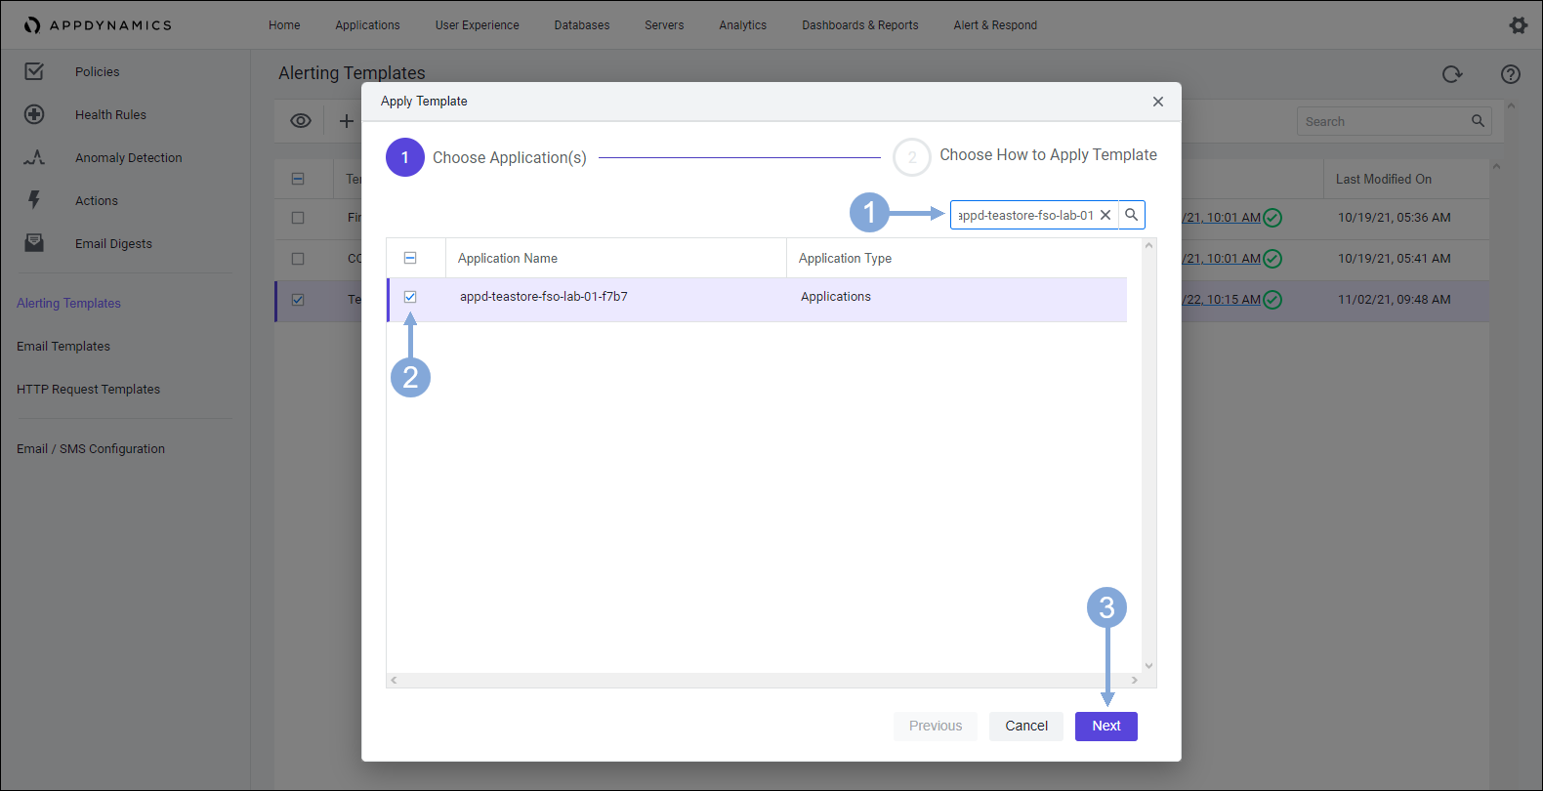Click step 2 Choose How to Apply Template

click(1025, 156)
